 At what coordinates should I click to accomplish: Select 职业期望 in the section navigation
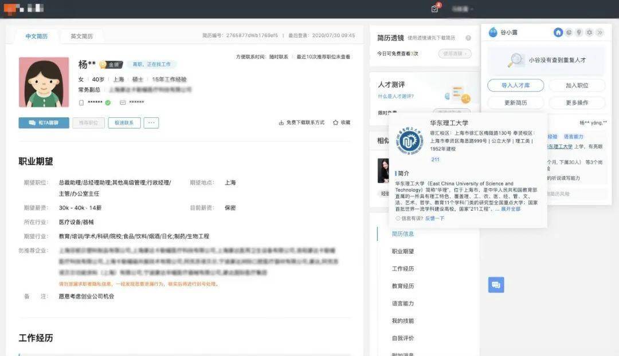(x=402, y=251)
